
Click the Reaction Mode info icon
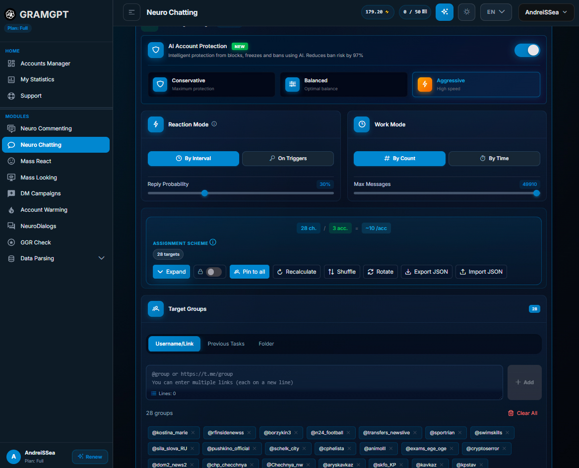[x=214, y=124]
